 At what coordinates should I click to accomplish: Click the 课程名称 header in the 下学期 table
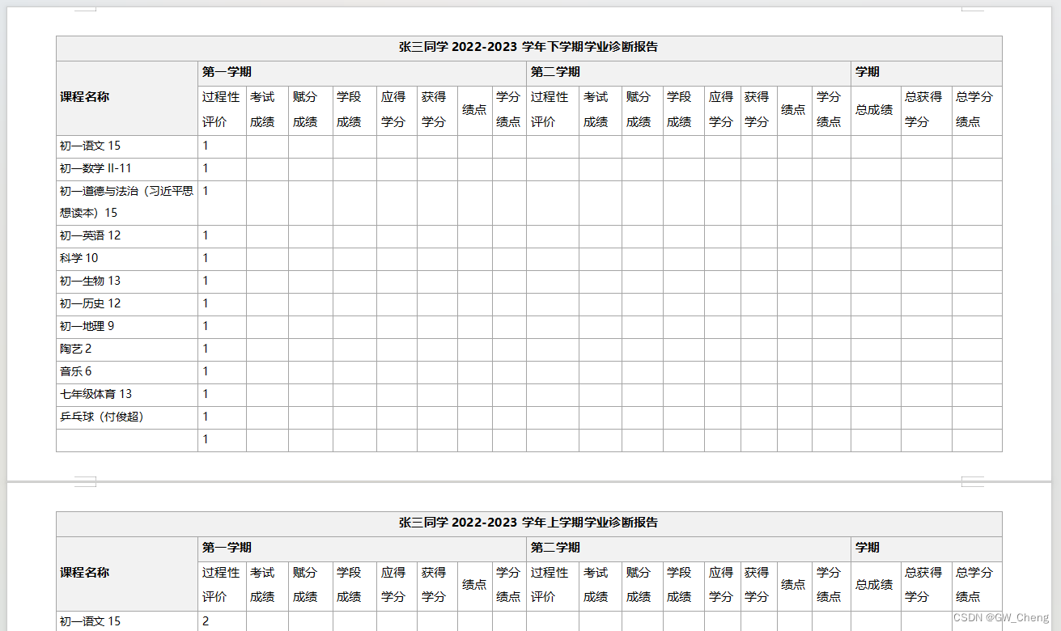point(84,97)
